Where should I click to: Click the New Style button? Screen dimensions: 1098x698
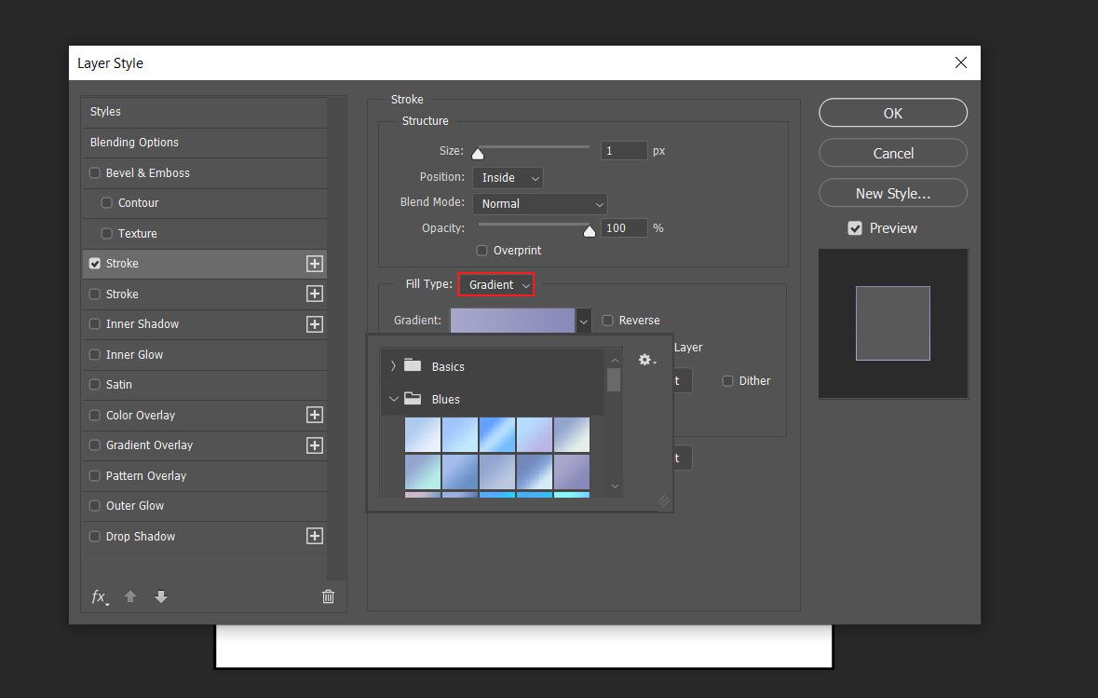pyautogui.click(x=891, y=193)
